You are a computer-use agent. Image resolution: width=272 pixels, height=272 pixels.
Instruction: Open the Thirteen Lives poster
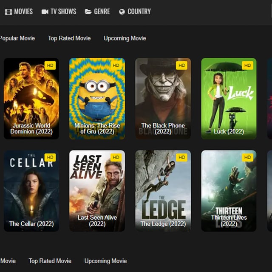pos(229,191)
